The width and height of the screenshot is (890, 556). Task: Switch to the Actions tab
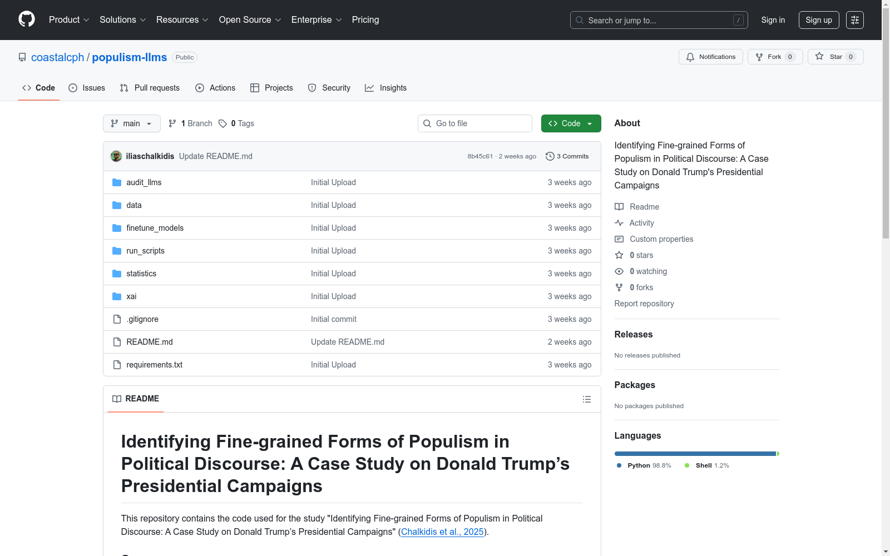215,88
